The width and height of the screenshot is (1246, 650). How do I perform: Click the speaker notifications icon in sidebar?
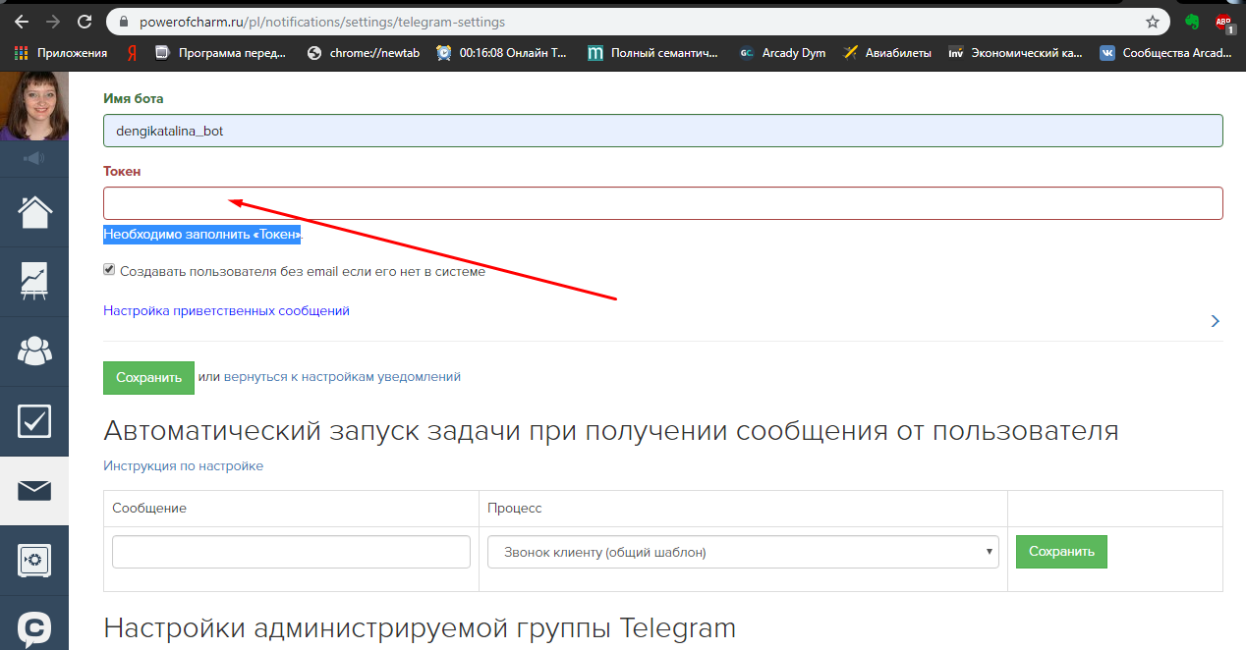34,158
